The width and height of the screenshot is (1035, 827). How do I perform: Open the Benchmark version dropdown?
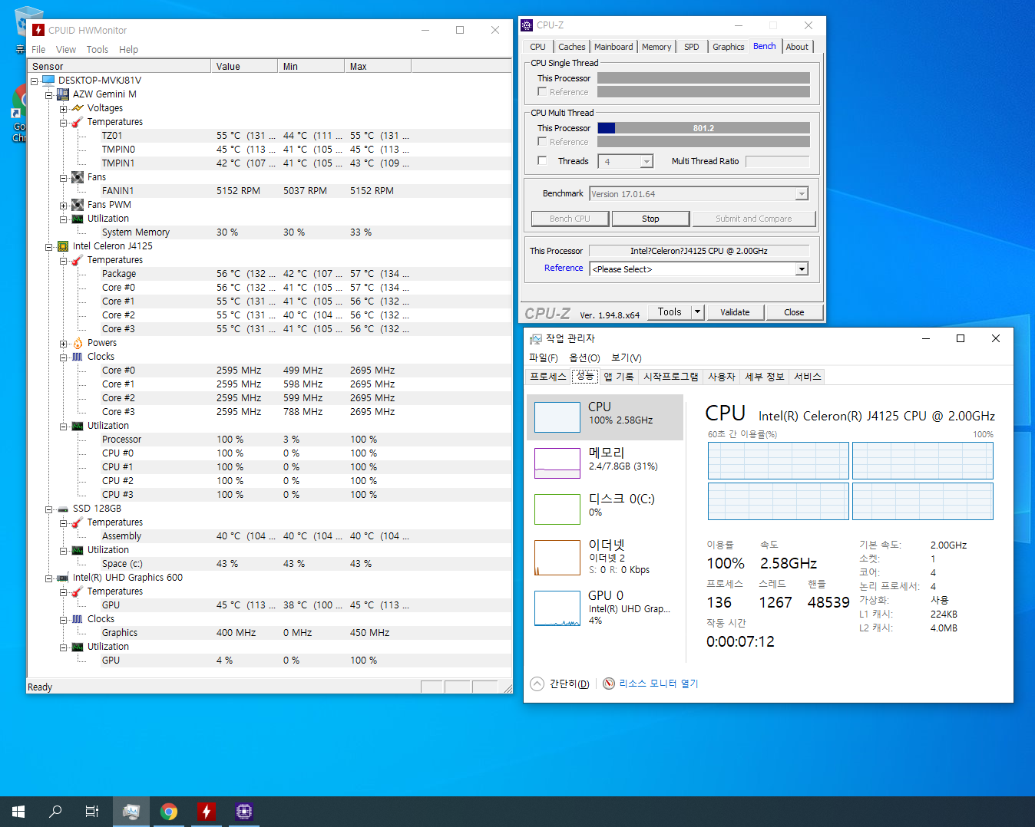(x=802, y=194)
